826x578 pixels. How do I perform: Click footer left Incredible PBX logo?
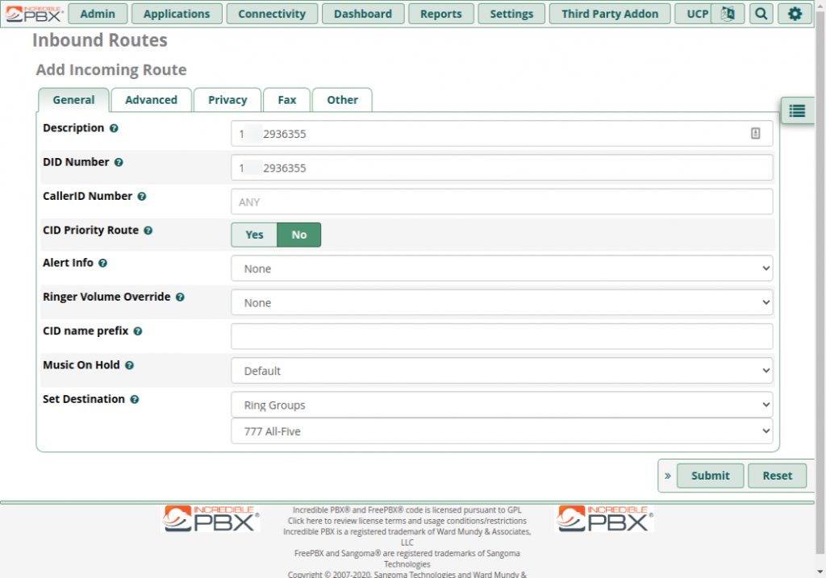[x=211, y=518]
